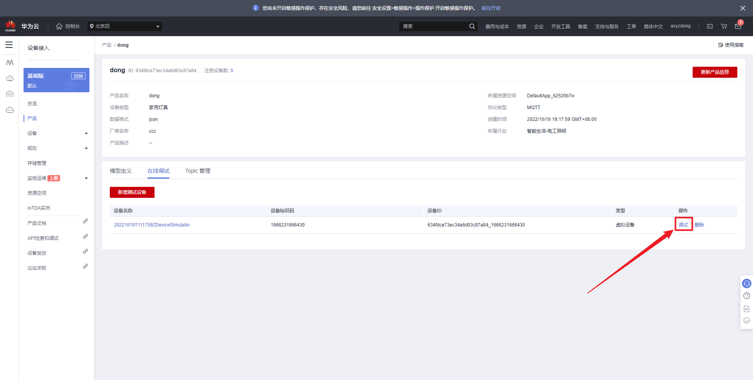This screenshot has height=380, width=753.
Task: Click the link icon beside 论坛求助
Action: 85,266
